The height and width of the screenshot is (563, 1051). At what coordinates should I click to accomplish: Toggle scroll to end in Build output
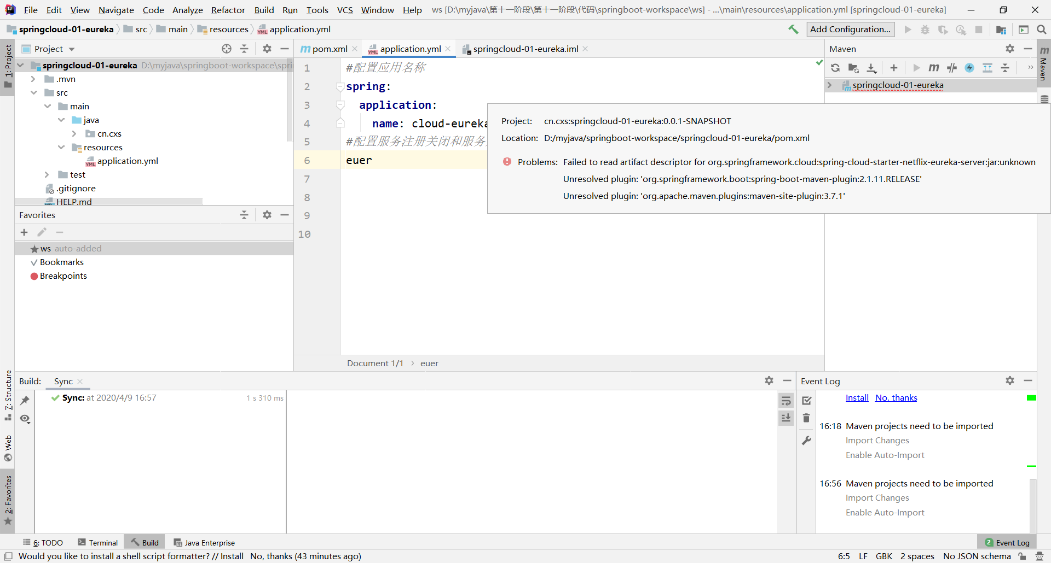pos(786,418)
